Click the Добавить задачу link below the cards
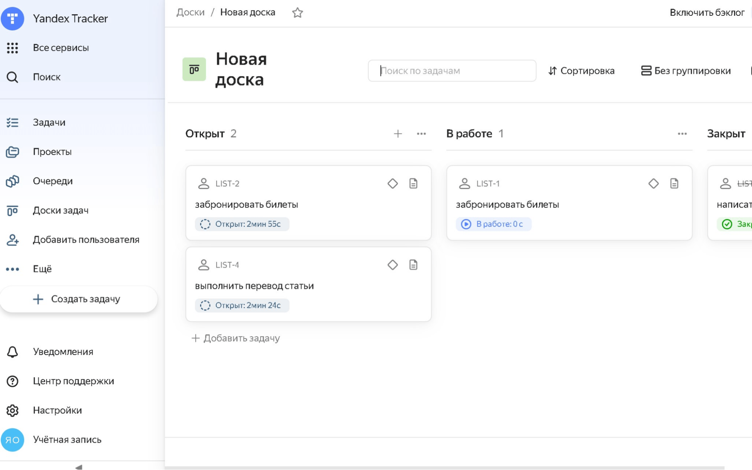The height and width of the screenshot is (470, 752). (236, 338)
